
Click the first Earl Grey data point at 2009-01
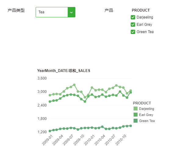point(50,101)
